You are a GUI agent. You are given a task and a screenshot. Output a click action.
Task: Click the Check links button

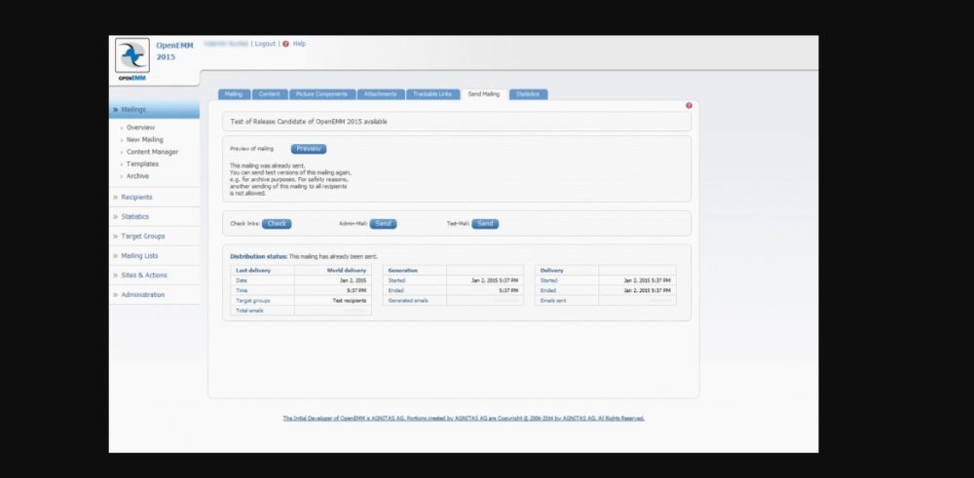coord(277,224)
